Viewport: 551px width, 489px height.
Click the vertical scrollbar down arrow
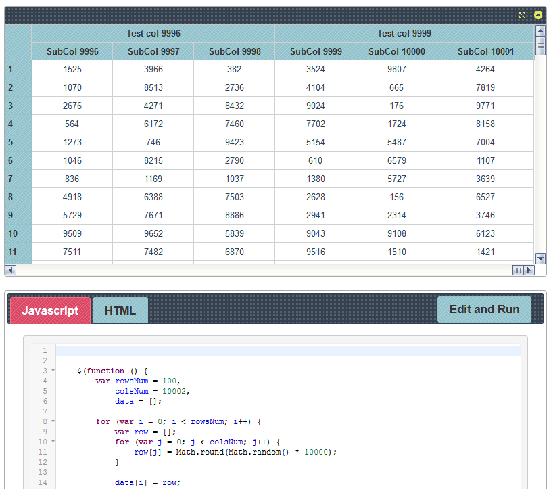(x=540, y=259)
